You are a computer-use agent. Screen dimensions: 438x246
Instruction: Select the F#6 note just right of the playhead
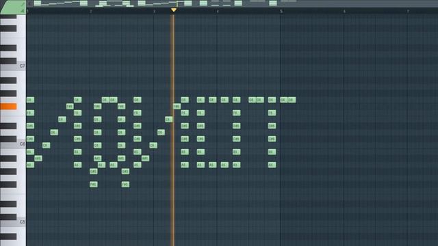(x=177, y=107)
